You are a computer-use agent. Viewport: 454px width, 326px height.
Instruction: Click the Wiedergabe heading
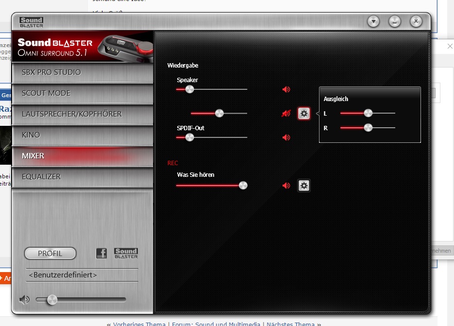coord(183,66)
